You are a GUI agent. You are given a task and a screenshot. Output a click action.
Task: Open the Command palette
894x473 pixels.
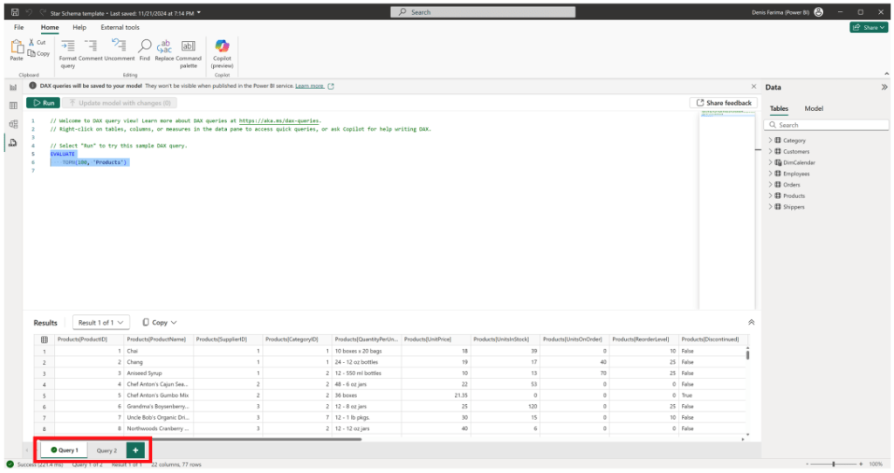pos(189,46)
